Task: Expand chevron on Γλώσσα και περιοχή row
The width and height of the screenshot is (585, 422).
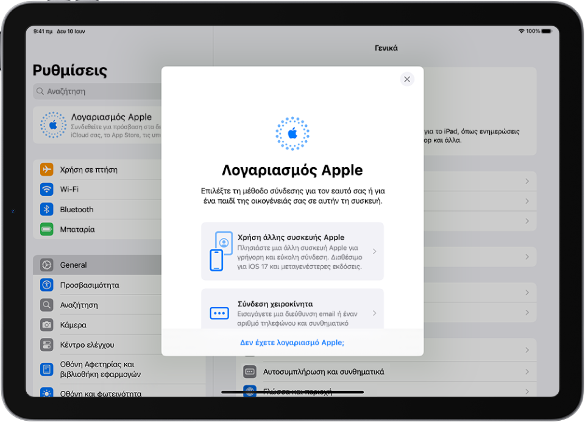Action: [x=526, y=392]
